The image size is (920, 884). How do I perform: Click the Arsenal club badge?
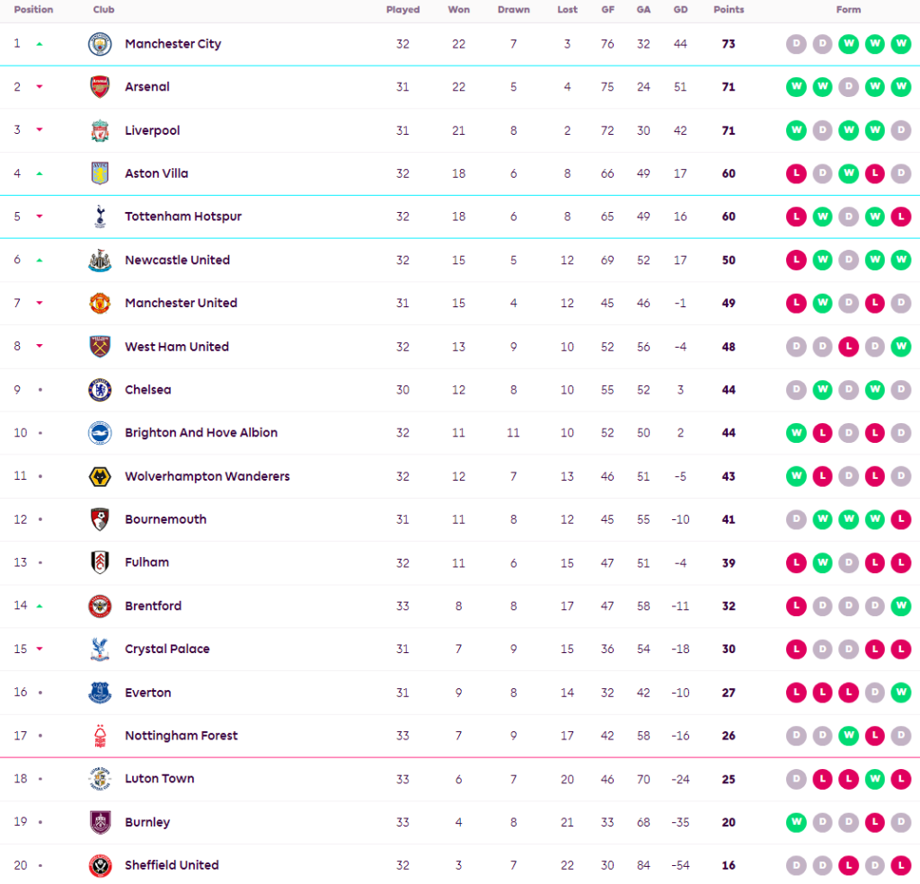coord(100,87)
